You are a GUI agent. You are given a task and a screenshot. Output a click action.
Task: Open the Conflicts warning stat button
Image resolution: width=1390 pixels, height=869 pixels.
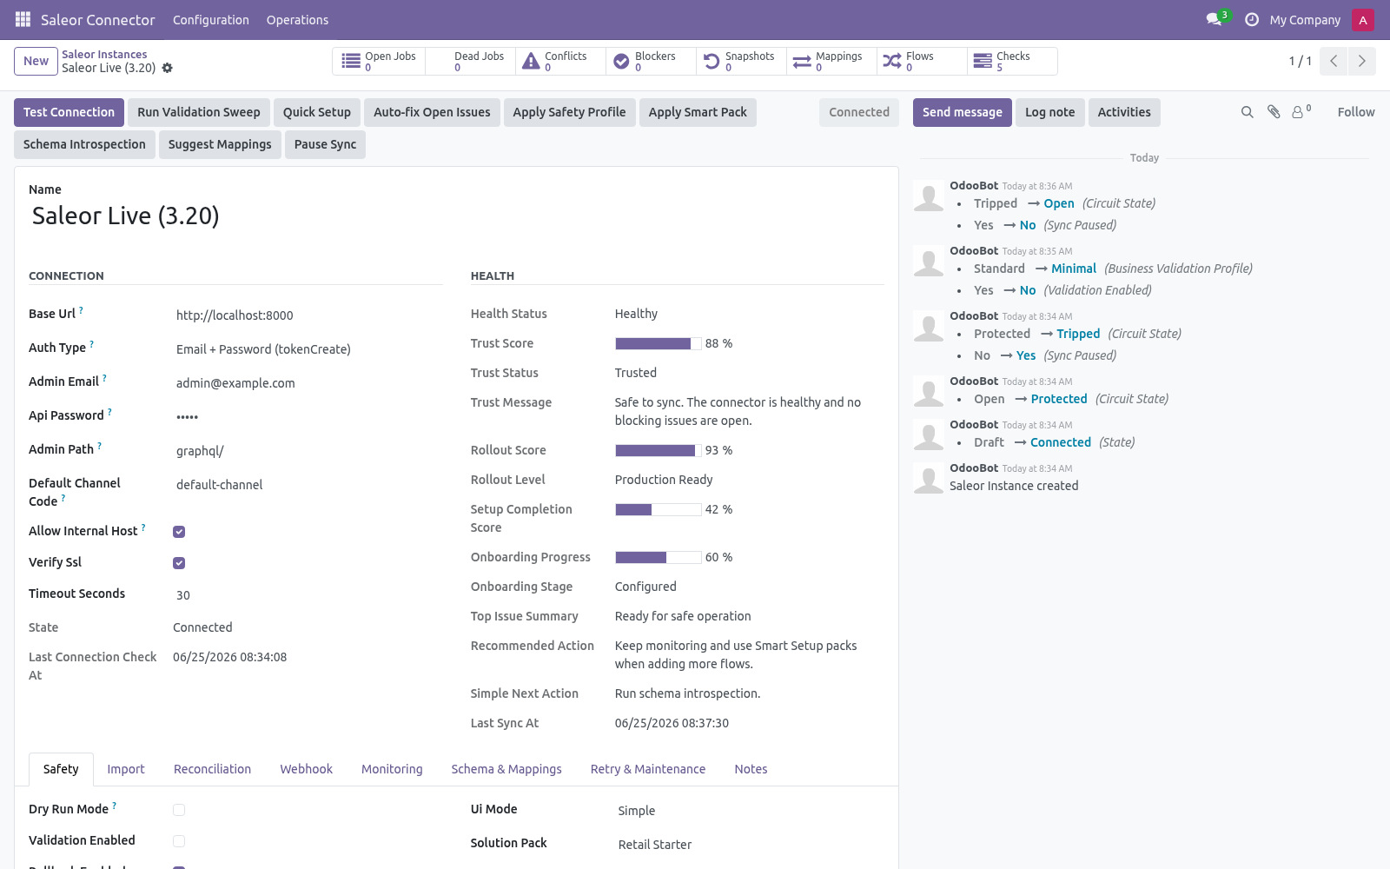(x=561, y=61)
